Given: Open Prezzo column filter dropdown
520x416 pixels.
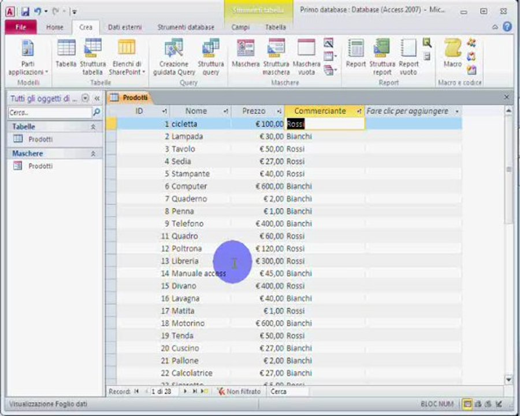Looking at the screenshot, I should (x=279, y=111).
